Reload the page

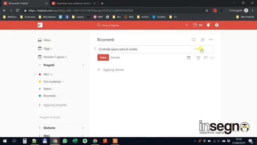17,11
